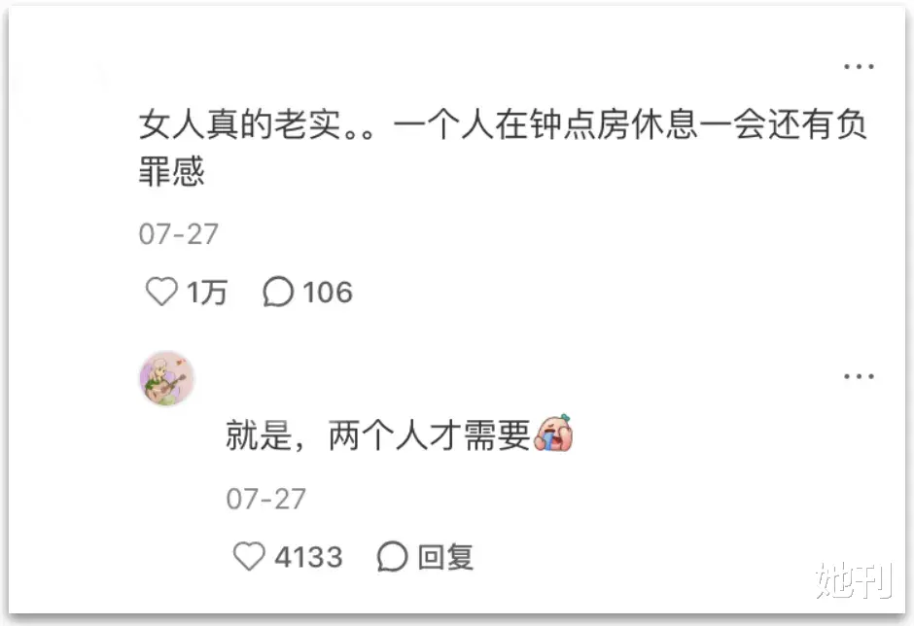This screenshot has height=626, width=914.
Task: Click the speech bubble icon beside 回复
Action: pyautogui.click(x=392, y=556)
